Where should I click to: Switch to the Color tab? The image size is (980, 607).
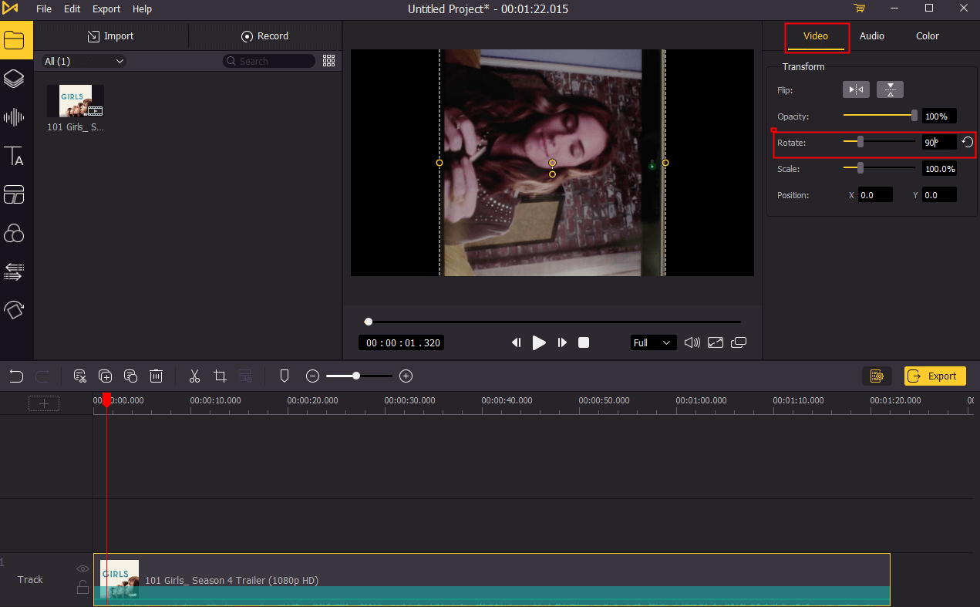[927, 35]
